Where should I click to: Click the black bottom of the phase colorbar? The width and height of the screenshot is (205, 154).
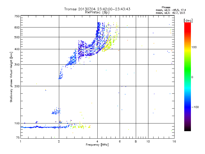(x=188, y=129)
